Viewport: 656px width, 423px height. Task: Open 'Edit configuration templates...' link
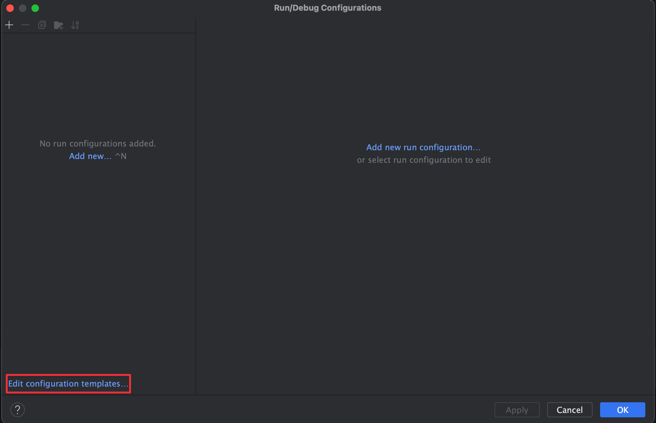pos(68,384)
